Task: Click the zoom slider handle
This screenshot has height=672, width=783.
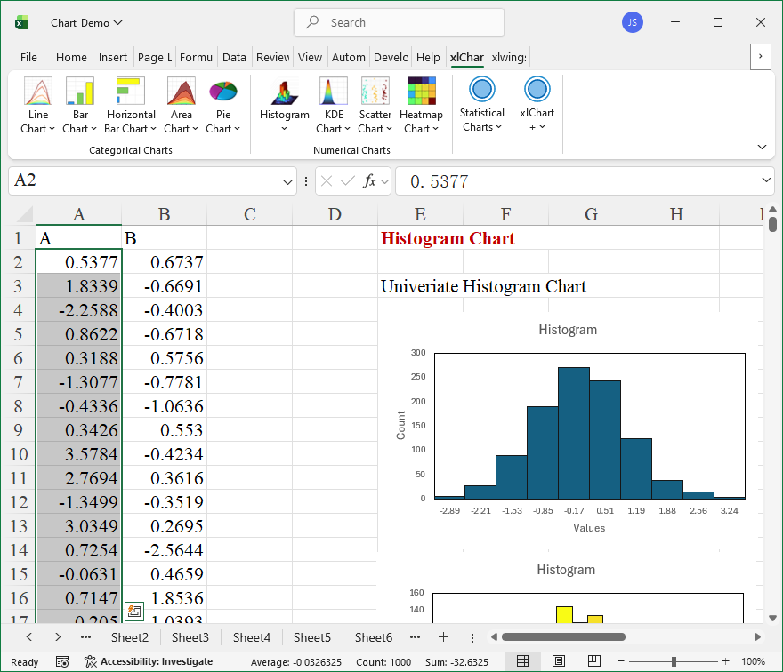Action: point(674,661)
